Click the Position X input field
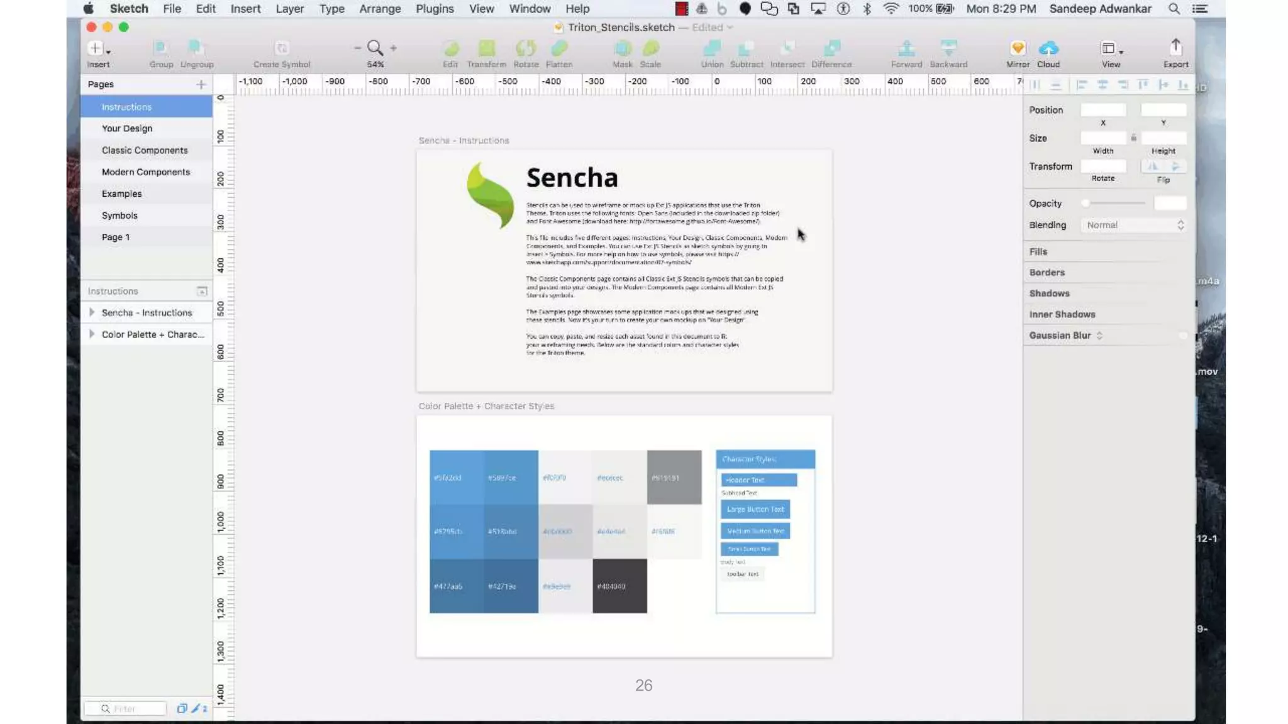 coord(1103,110)
